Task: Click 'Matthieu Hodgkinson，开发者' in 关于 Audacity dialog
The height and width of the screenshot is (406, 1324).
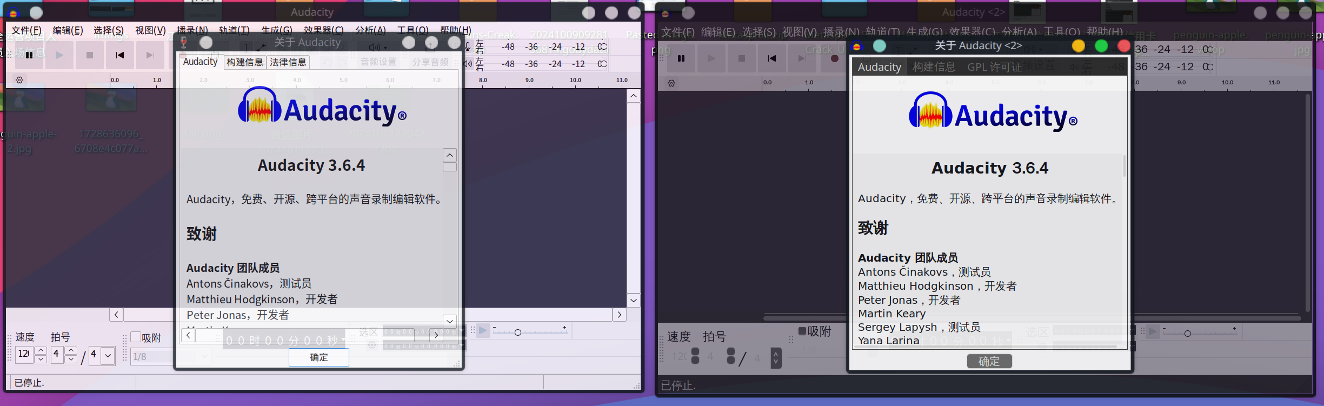Action: (x=262, y=299)
